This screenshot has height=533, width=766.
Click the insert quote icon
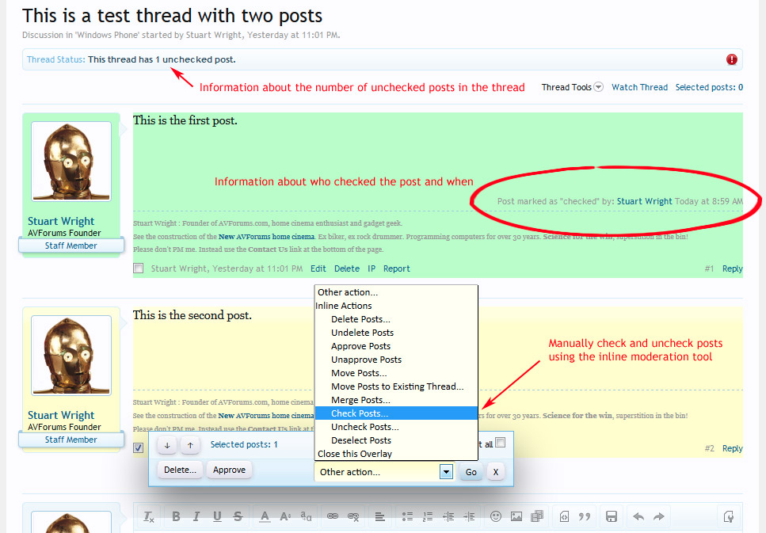tap(585, 516)
